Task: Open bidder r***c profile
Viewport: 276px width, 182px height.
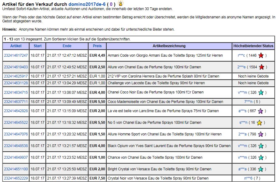Action: pyautogui.click(x=241, y=55)
